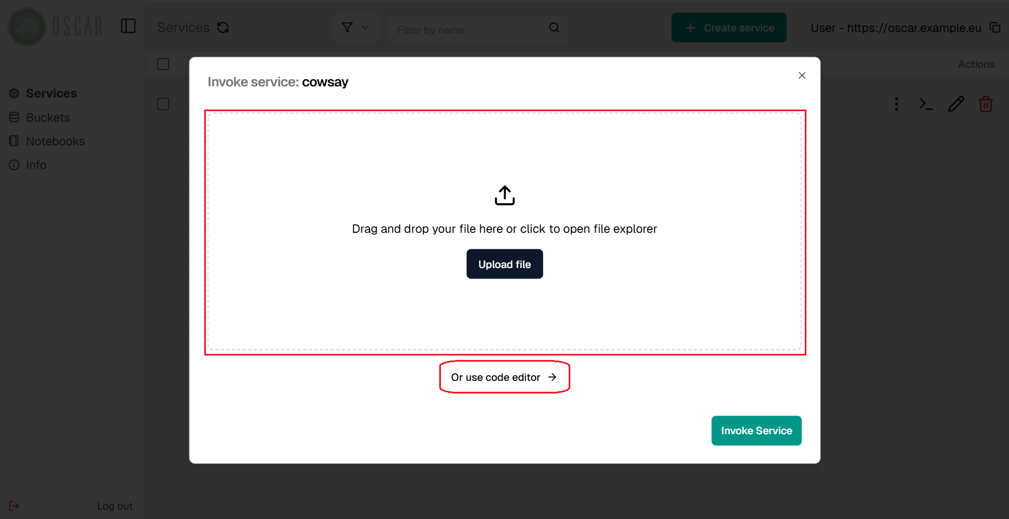Click the red trash delete icon
The image size is (1009, 519).
pos(985,104)
